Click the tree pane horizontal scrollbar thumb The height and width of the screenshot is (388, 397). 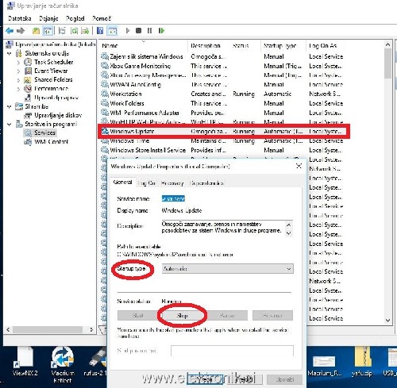48,329
